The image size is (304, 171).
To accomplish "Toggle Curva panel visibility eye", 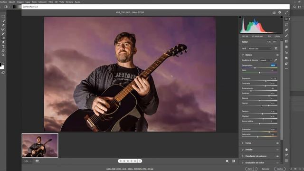I will (x=277, y=143).
